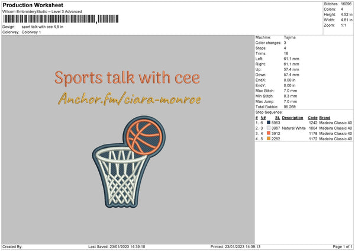Select the dark blue thread swatch 5953
Viewport: 355px width, 251px height.
269,123
